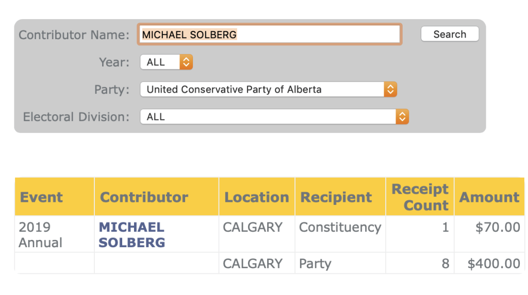Select the Location column header
528x295 pixels.
tap(256, 197)
